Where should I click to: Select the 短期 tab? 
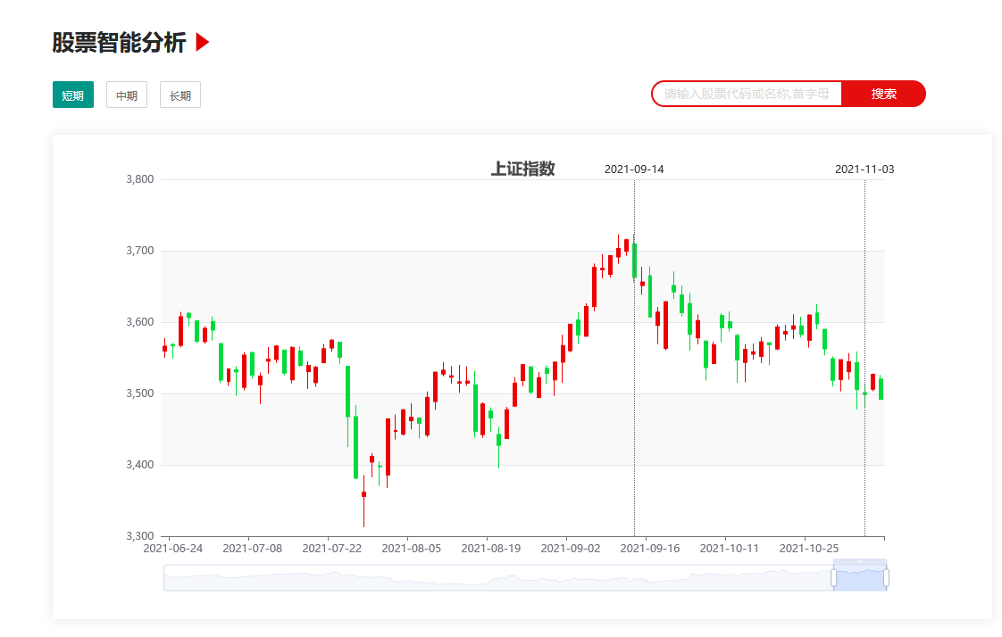(x=73, y=95)
